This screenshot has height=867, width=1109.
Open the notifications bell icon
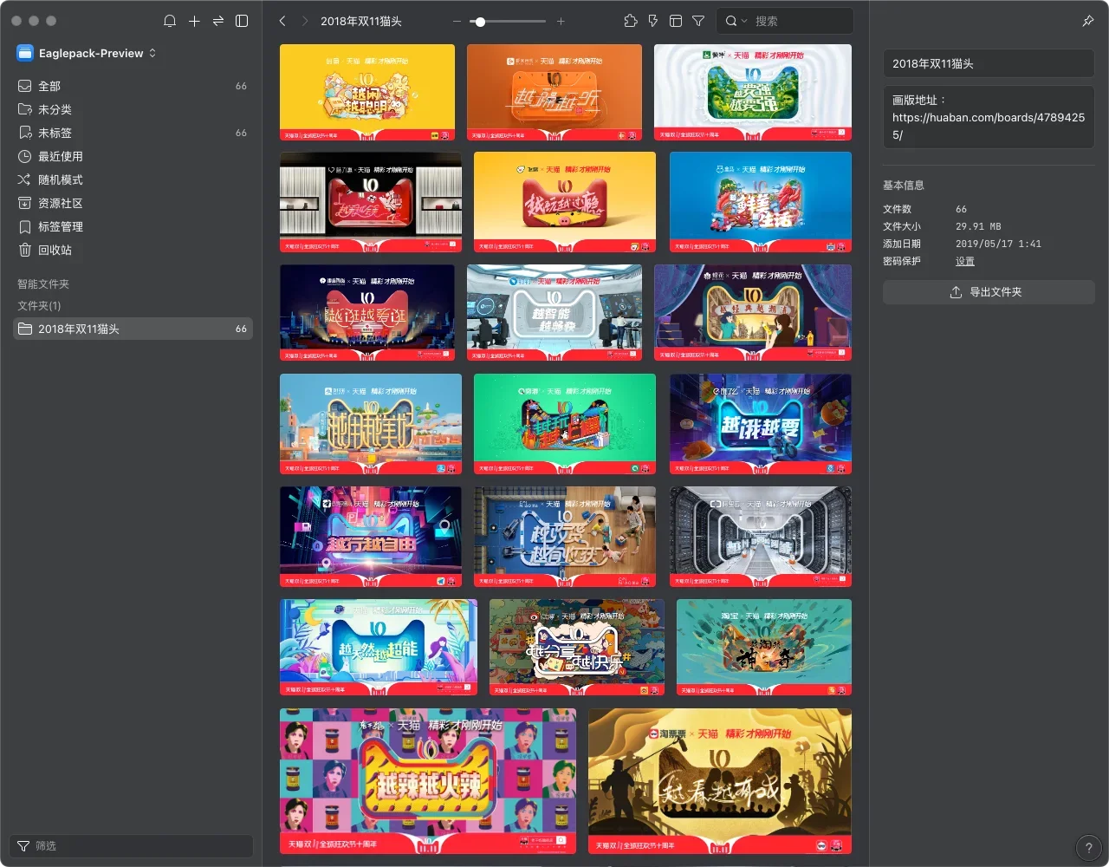point(170,21)
